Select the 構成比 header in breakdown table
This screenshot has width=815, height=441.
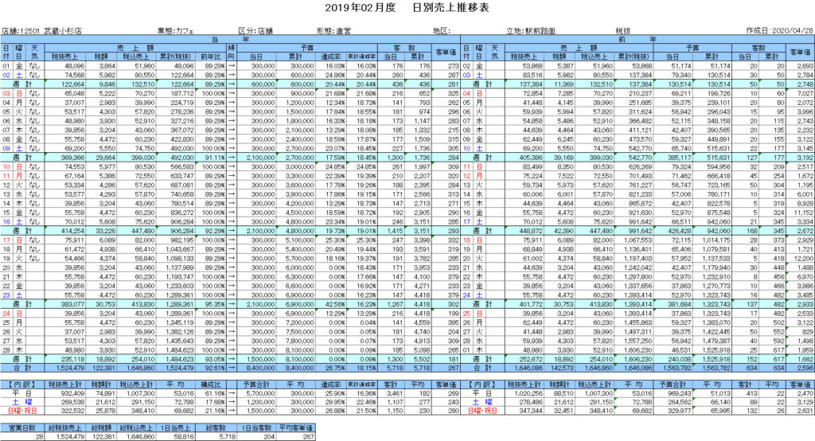click(210, 384)
